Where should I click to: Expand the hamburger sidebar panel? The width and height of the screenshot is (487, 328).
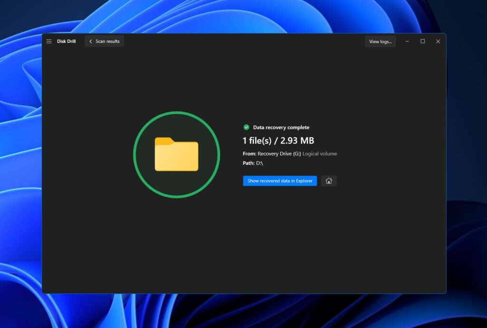(x=49, y=41)
